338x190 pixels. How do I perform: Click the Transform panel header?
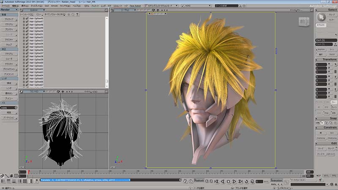click(x=326, y=59)
